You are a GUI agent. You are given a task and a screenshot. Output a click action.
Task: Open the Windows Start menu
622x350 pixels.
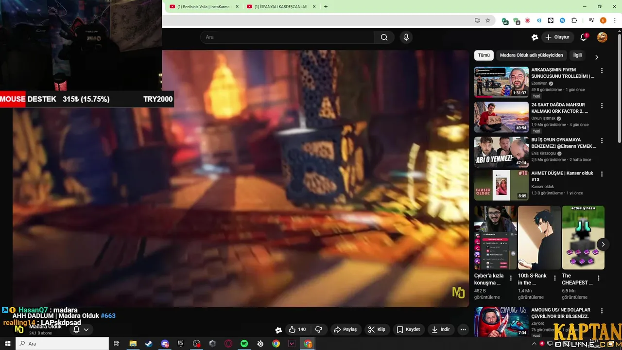(x=8, y=344)
